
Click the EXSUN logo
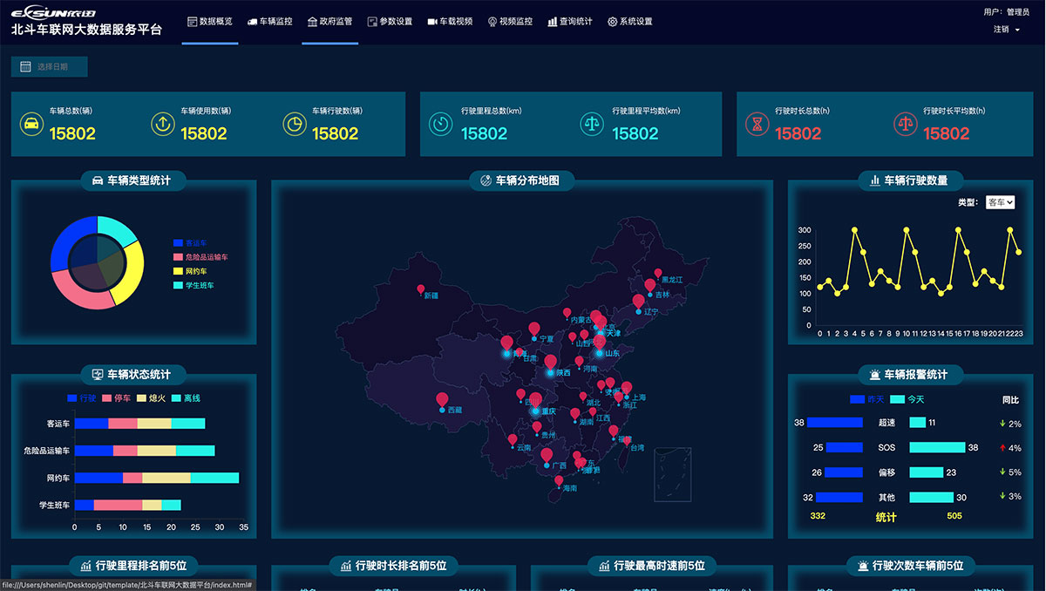coord(53,12)
